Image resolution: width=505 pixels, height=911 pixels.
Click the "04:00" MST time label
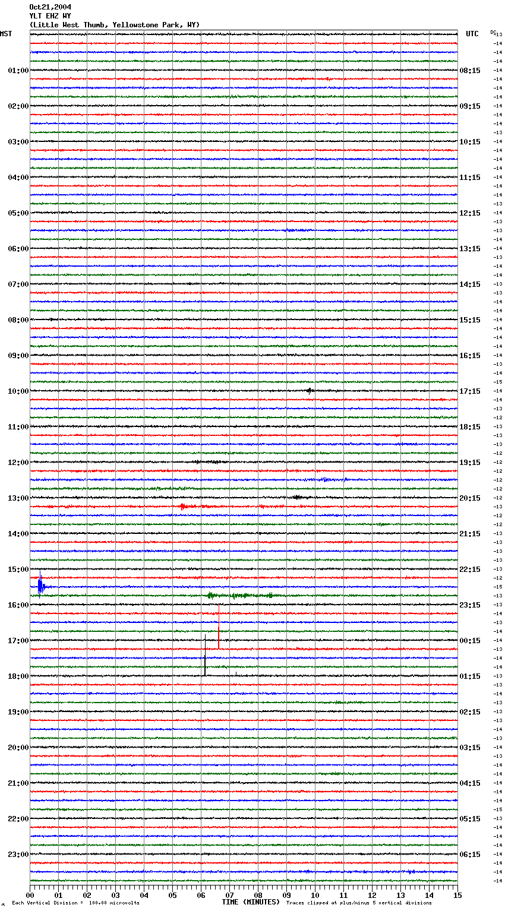pyautogui.click(x=18, y=178)
